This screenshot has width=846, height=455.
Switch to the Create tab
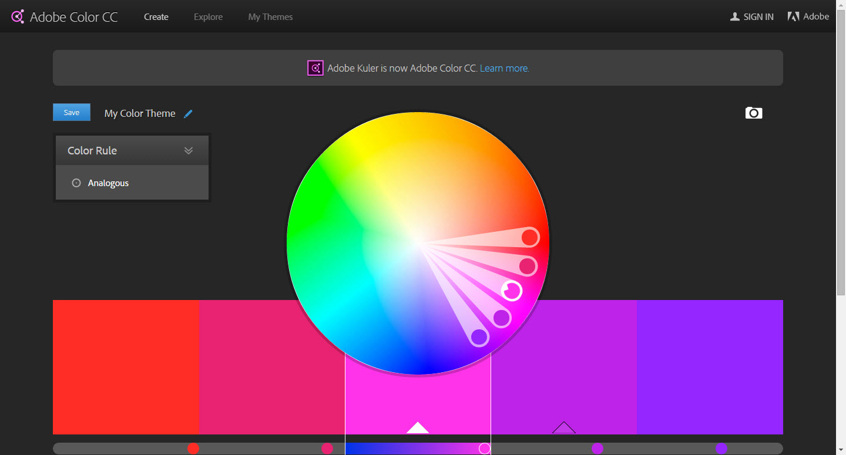156,17
